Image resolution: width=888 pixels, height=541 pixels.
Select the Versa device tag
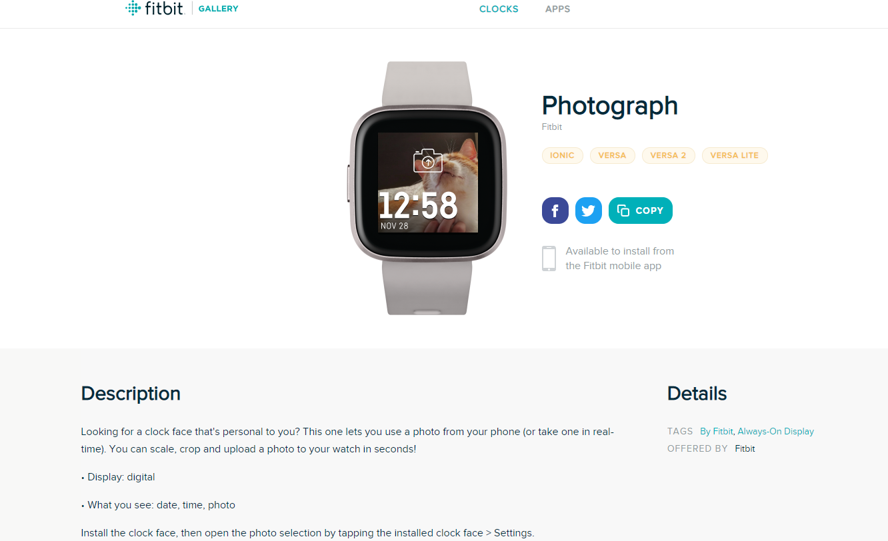click(612, 155)
